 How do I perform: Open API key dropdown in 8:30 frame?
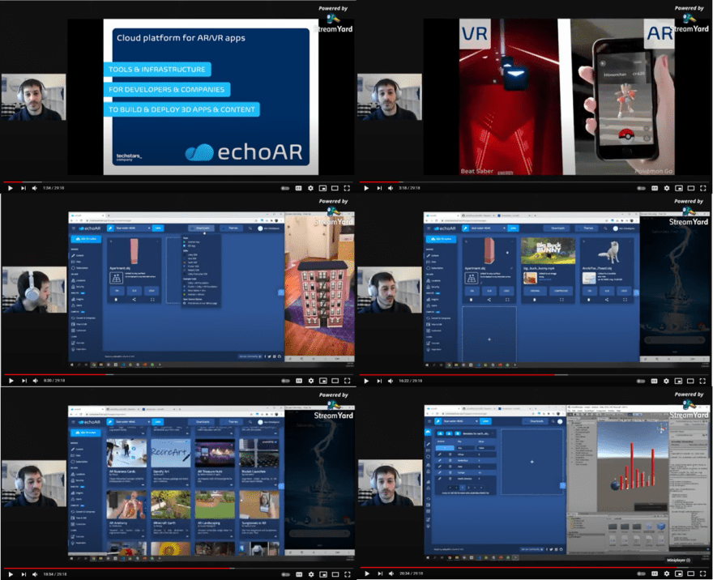133,228
